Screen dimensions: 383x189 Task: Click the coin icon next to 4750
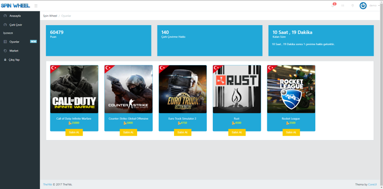tap(179, 123)
